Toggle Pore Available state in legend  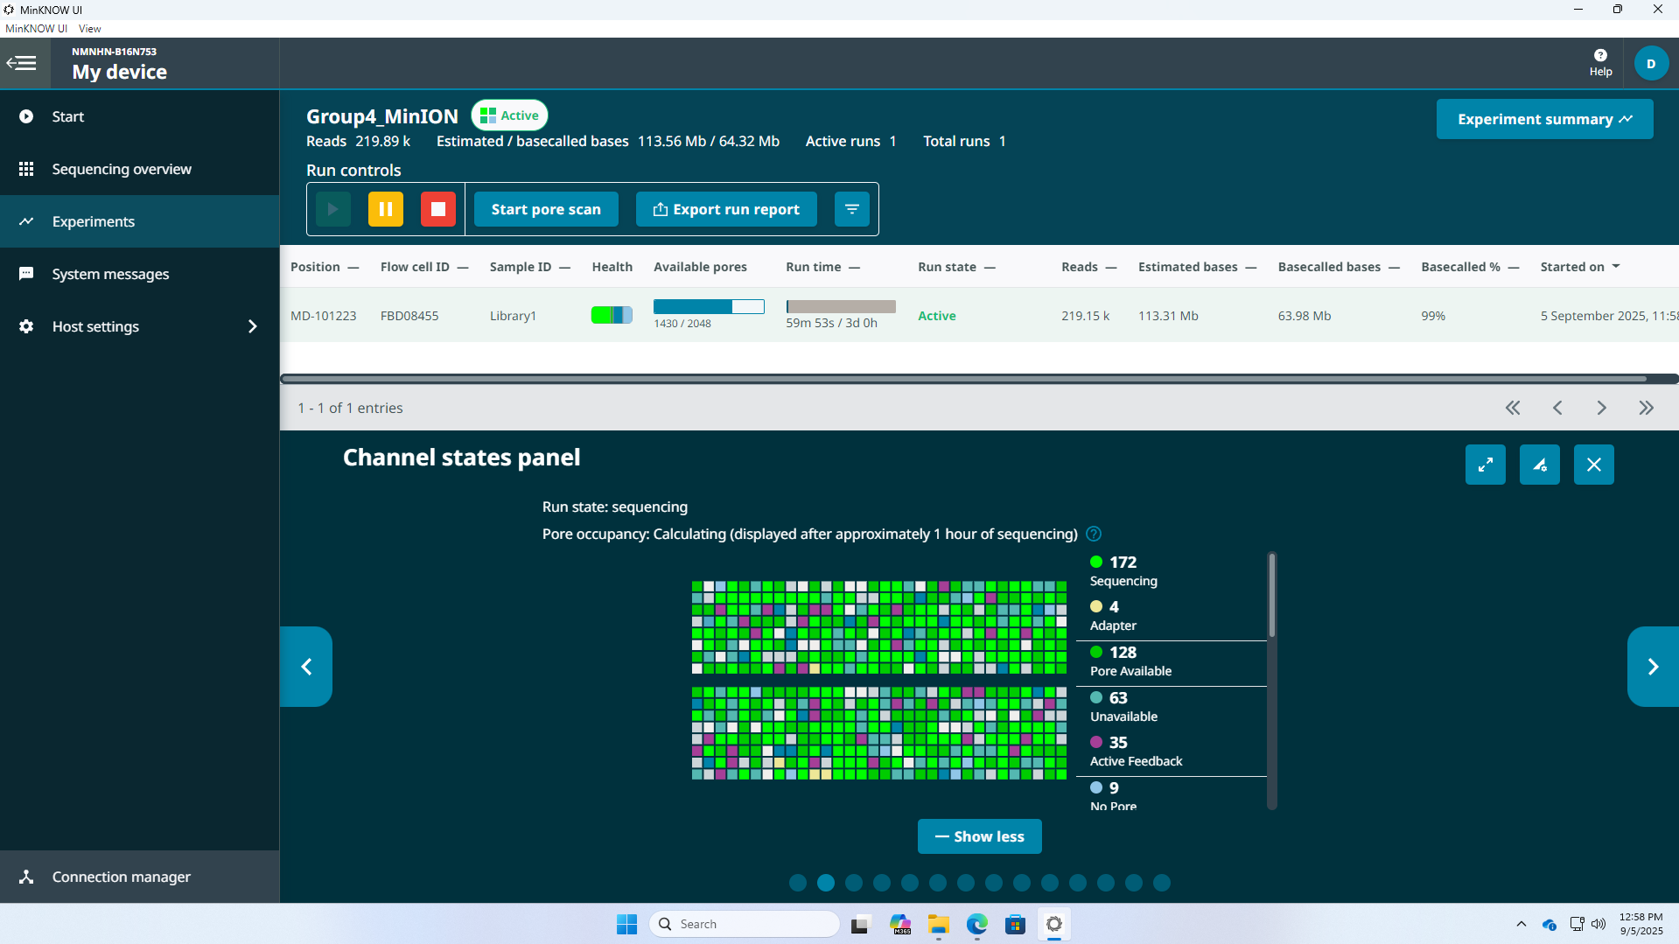click(1130, 661)
